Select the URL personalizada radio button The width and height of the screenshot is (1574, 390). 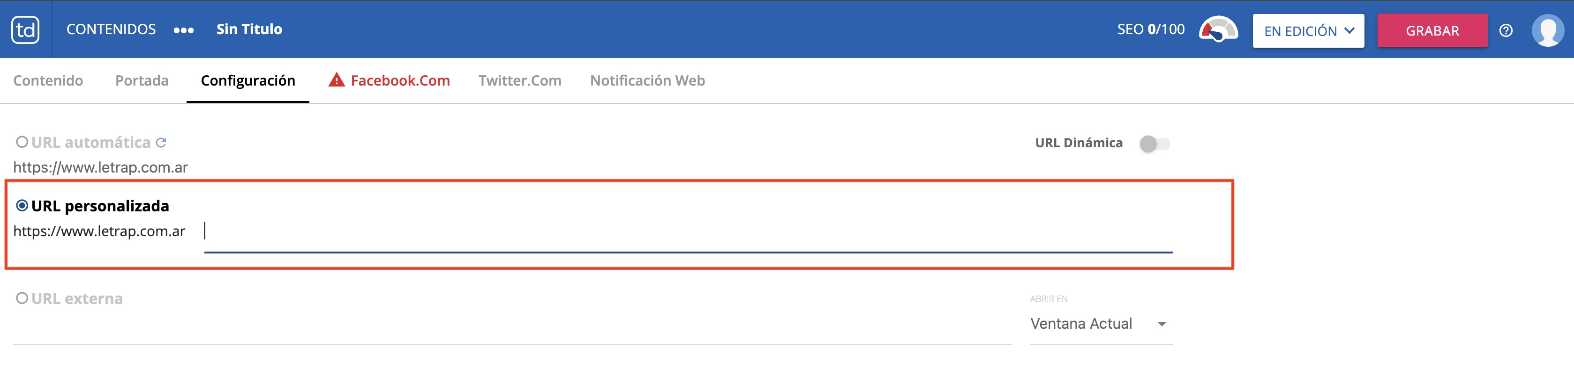(x=22, y=206)
